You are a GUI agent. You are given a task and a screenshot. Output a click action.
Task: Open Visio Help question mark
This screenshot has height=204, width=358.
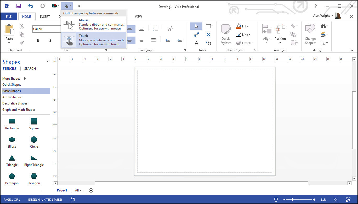pyautogui.click(x=316, y=6)
